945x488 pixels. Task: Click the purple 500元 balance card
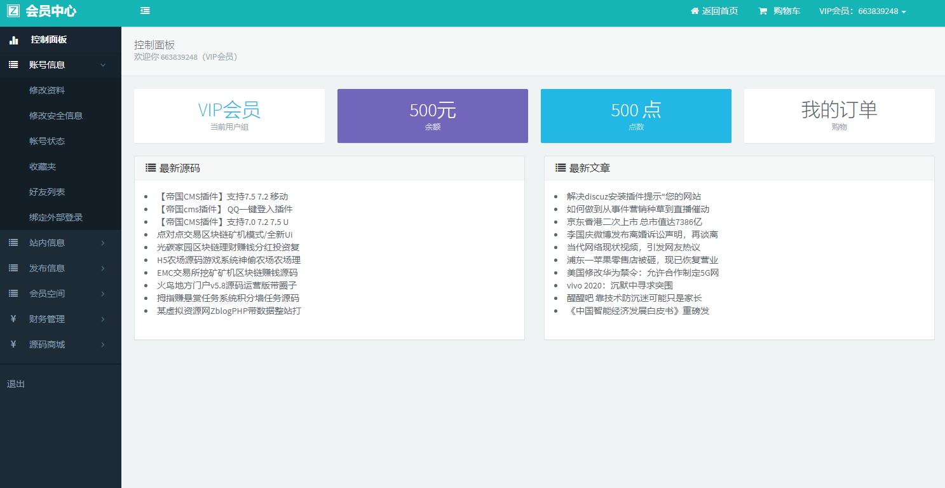coord(432,116)
